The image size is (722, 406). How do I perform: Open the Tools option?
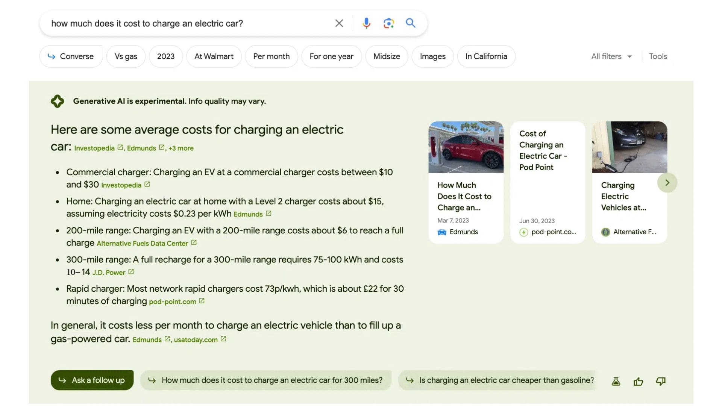pyautogui.click(x=658, y=56)
